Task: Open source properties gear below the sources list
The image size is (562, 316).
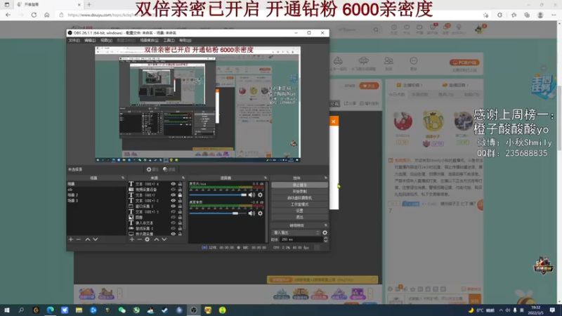Action: coord(148,239)
